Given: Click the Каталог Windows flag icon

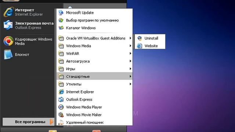Looking at the screenshot, I should 61,28.
